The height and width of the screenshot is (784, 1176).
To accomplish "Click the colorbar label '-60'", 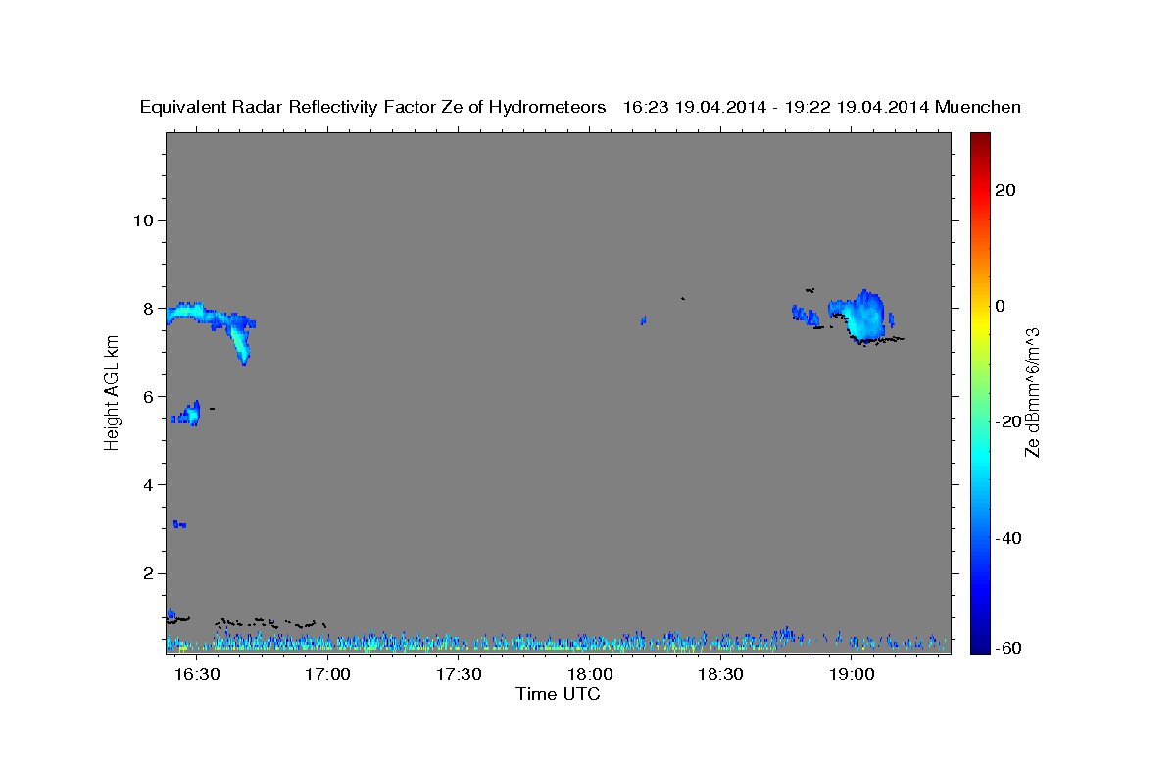I will point(1010,647).
